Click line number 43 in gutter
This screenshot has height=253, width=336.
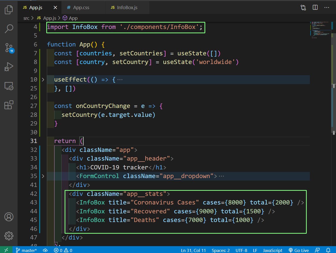coord(34,202)
